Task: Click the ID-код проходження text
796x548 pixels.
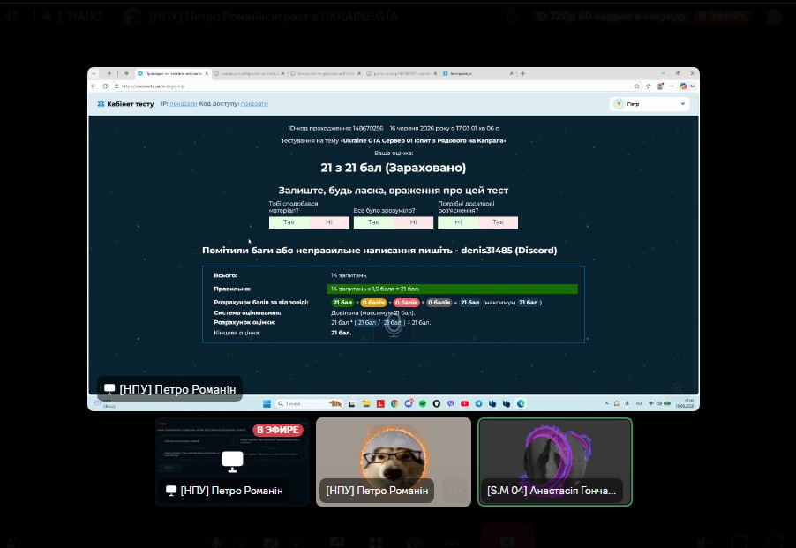Action: click(335, 128)
